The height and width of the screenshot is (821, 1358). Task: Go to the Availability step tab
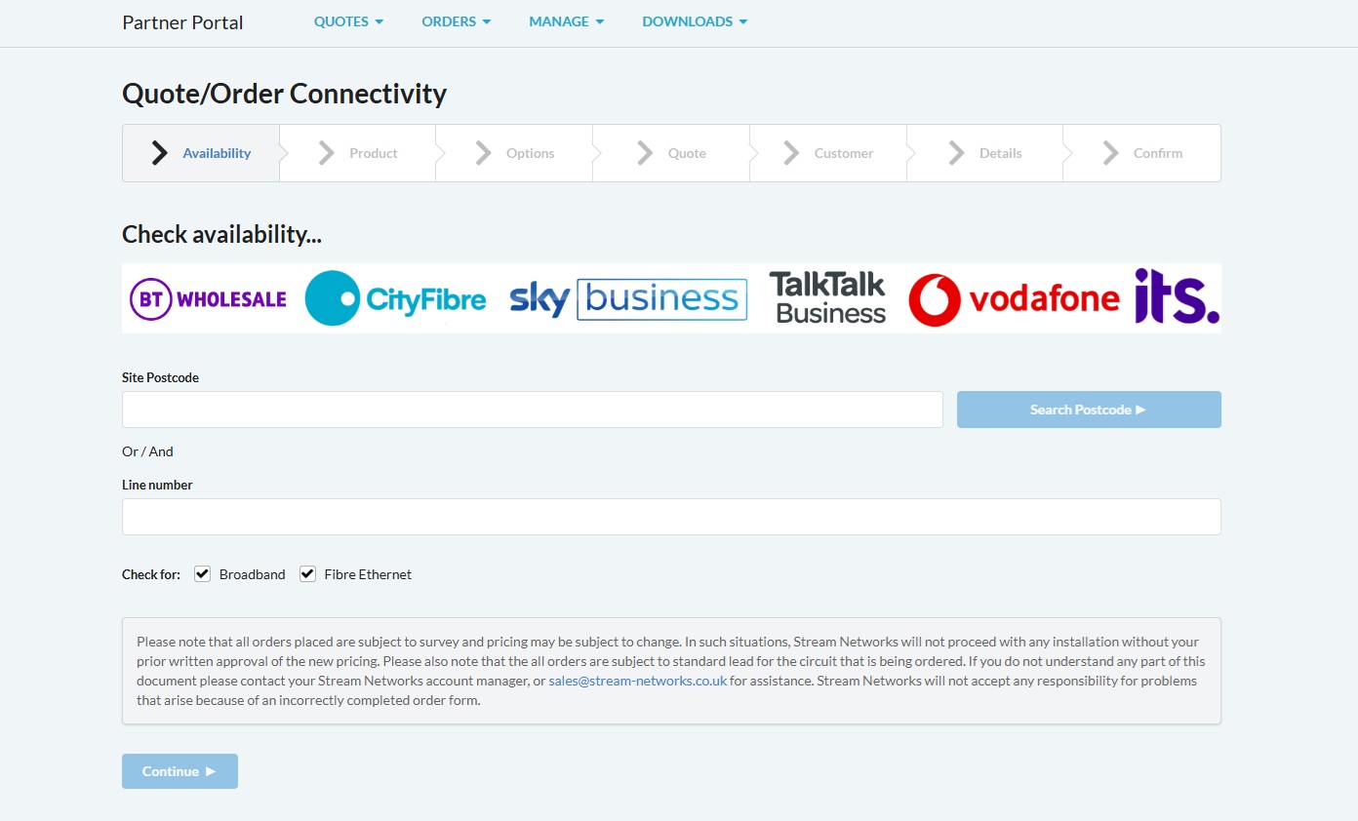pos(201,153)
